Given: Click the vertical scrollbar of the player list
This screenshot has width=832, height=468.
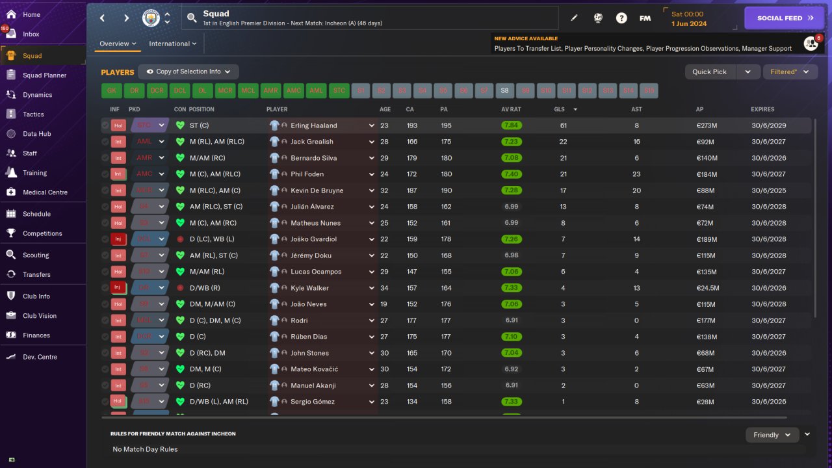Looking at the screenshot, I should point(815,218).
